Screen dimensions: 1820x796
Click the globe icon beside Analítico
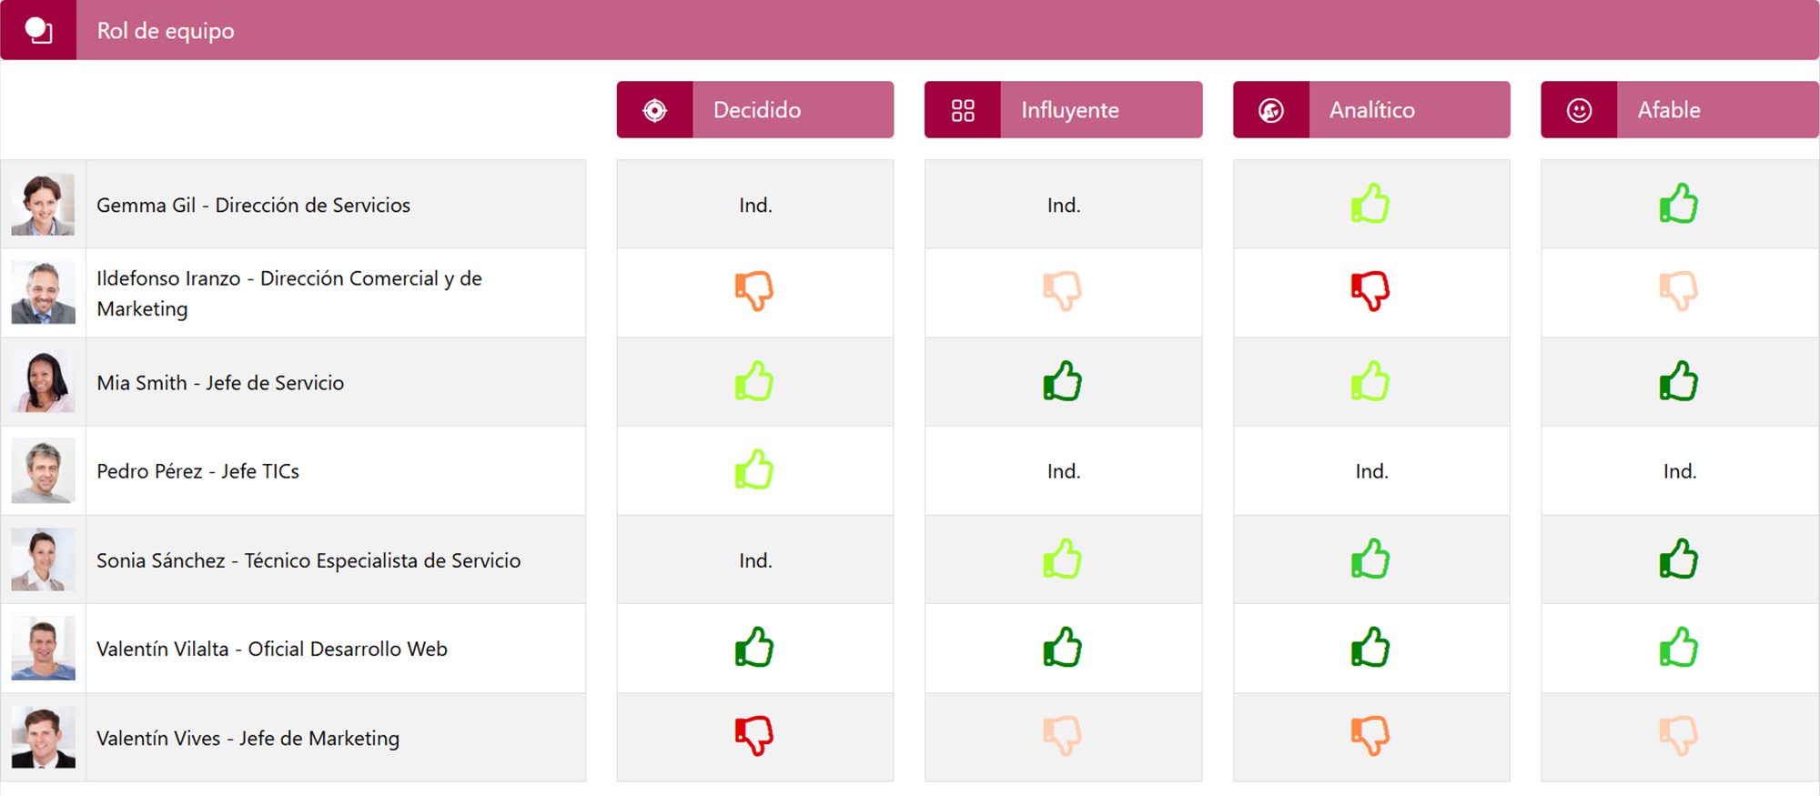1270,110
